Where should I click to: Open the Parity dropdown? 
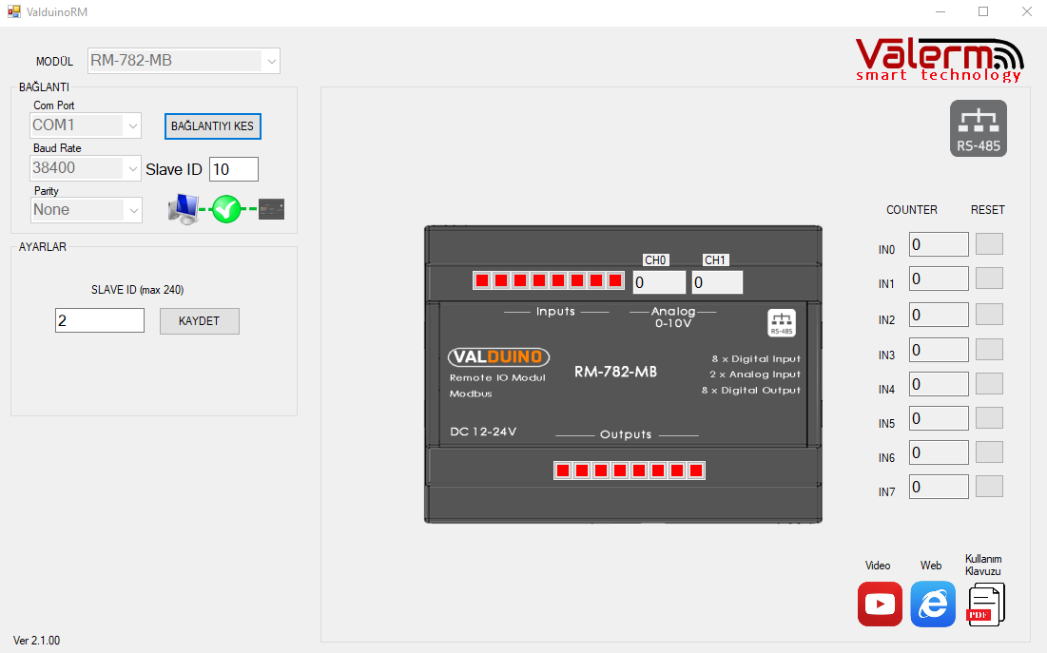coord(86,210)
